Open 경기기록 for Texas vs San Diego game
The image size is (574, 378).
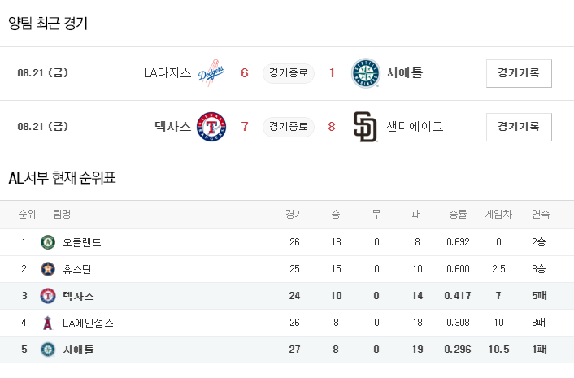(x=519, y=127)
